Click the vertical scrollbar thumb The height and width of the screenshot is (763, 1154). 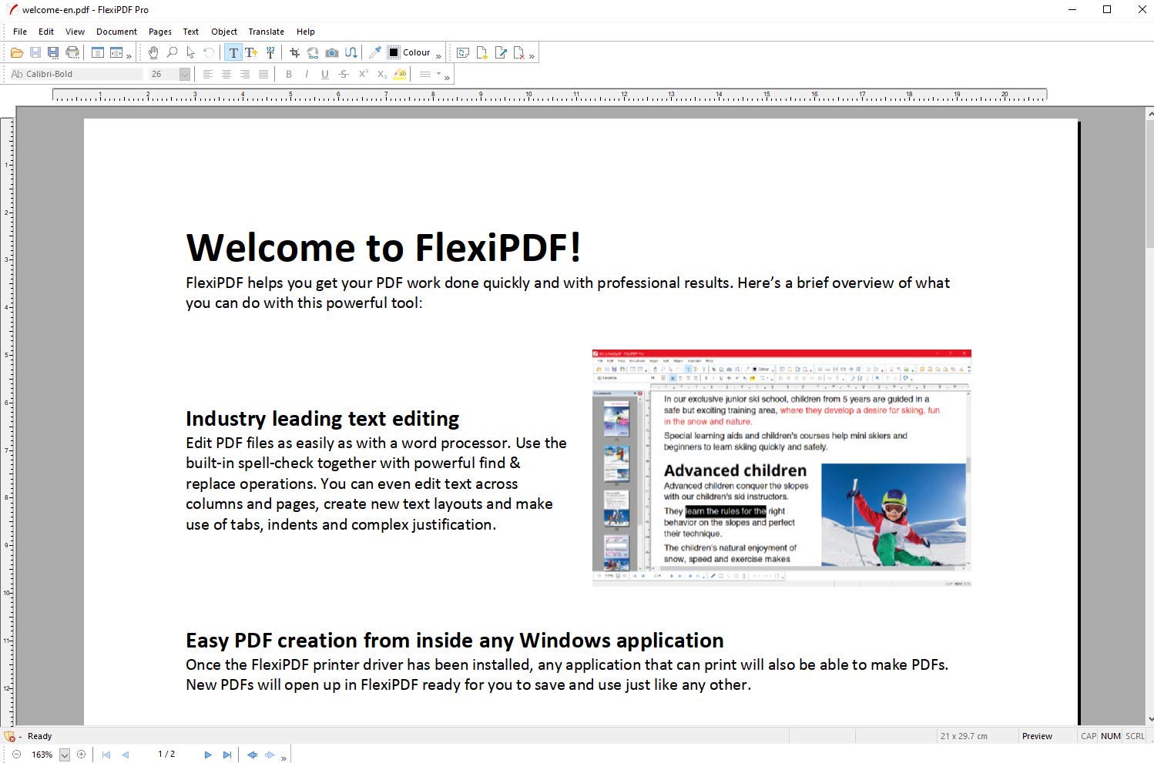pos(1149,183)
